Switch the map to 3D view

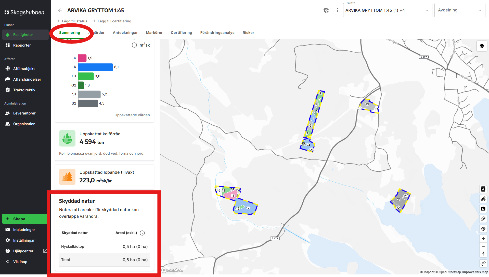tap(483, 263)
